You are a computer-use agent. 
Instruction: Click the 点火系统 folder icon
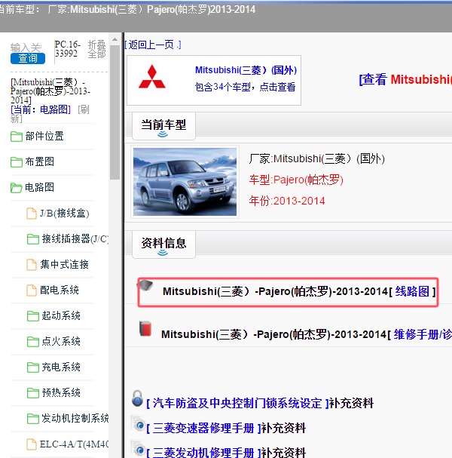tap(33, 342)
